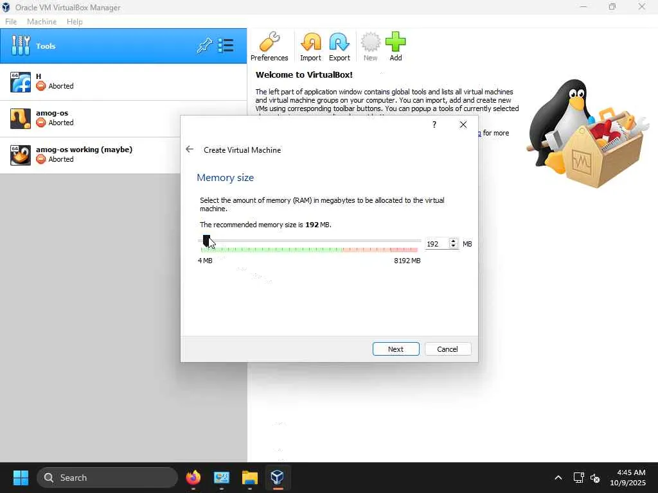Click the New machine toolbar icon
658x493 pixels.
point(370,46)
